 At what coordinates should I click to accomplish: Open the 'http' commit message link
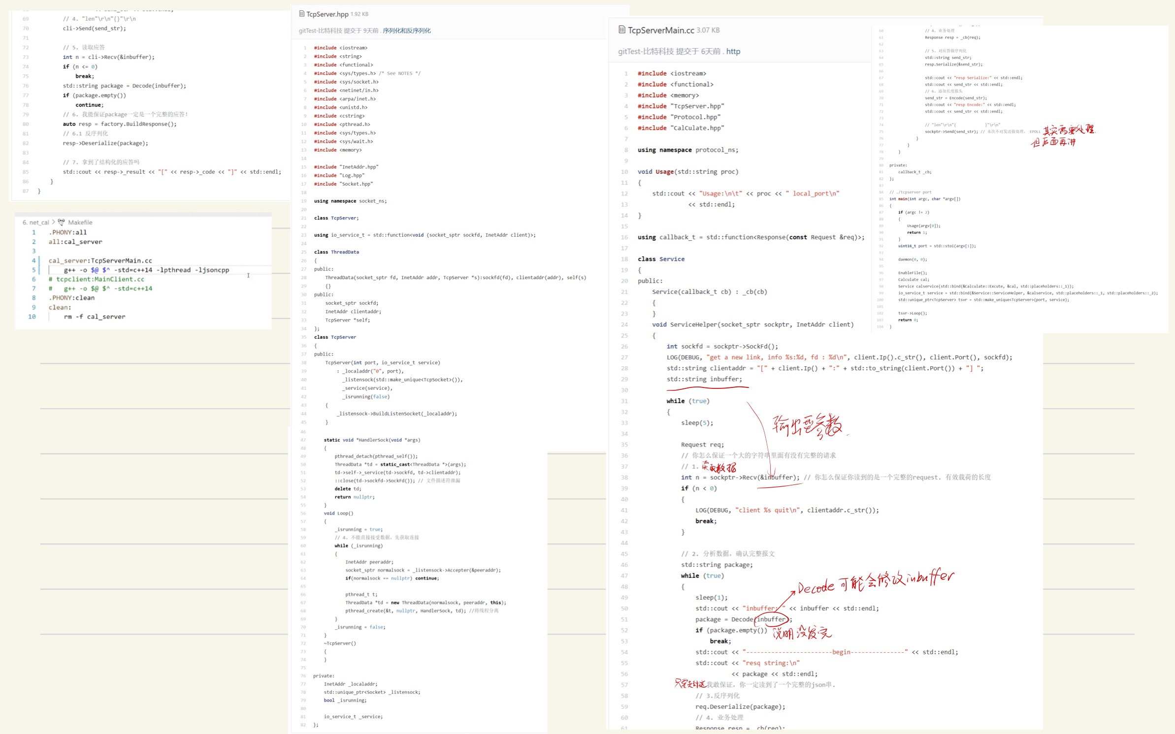tap(733, 52)
